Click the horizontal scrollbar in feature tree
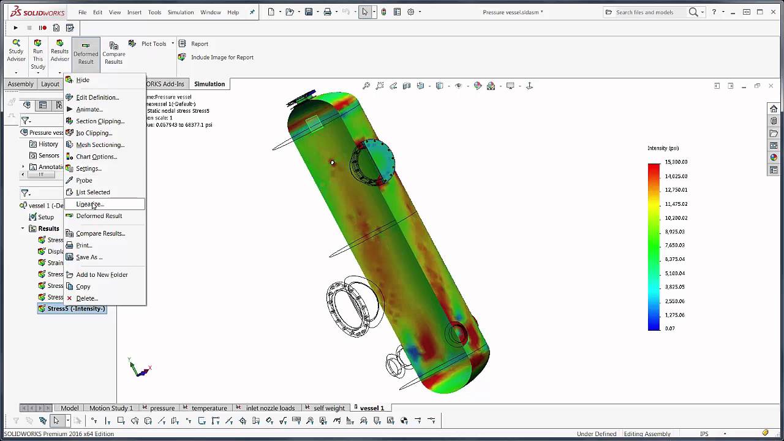784x441 pixels. (x=42, y=175)
